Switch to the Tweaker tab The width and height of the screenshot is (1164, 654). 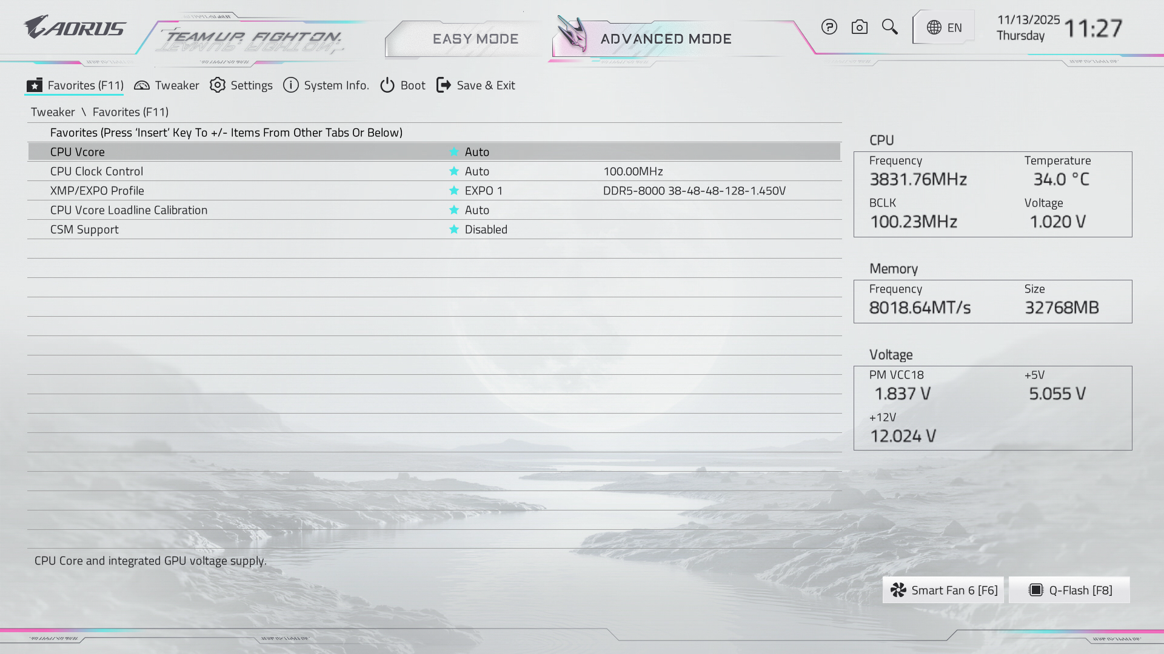[167, 85]
